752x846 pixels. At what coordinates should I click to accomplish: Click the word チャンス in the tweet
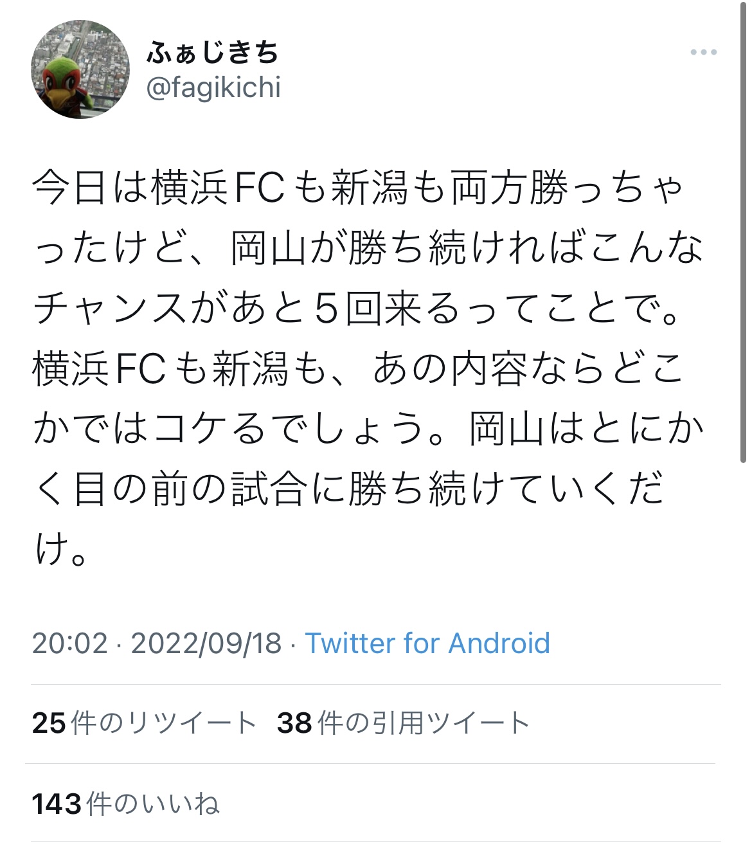pos(109,309)
